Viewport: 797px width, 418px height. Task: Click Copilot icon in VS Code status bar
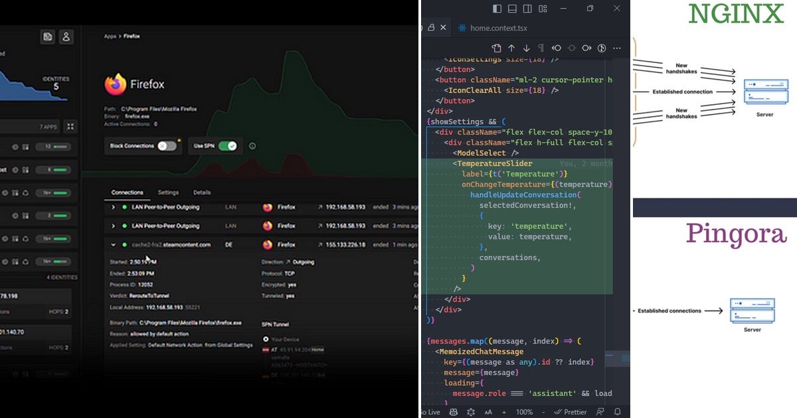coord(454,412)
